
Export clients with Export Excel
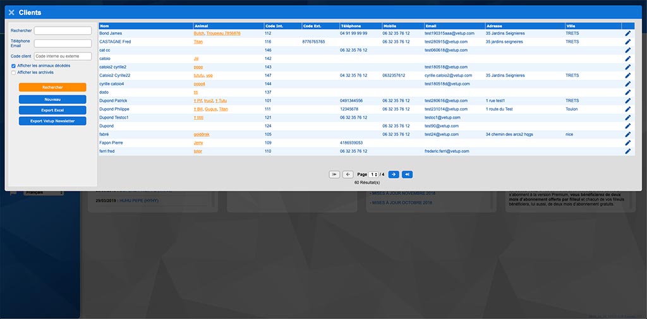[52, 111]
